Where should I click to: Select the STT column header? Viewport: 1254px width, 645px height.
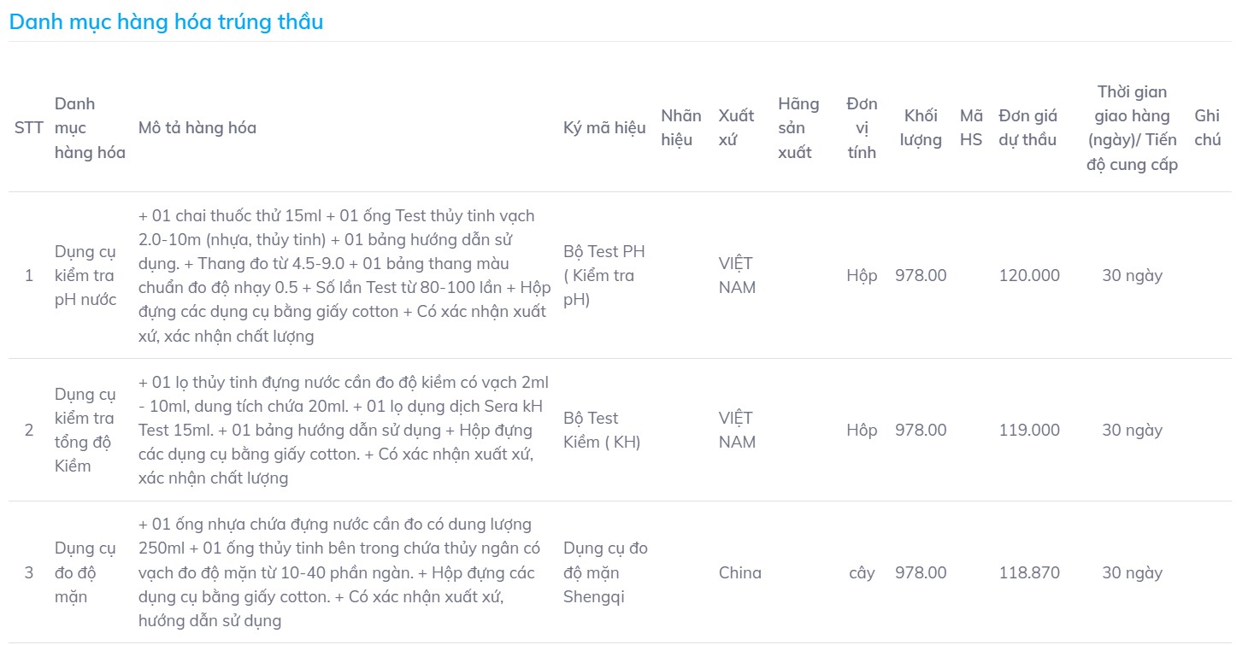pos(29,128)
